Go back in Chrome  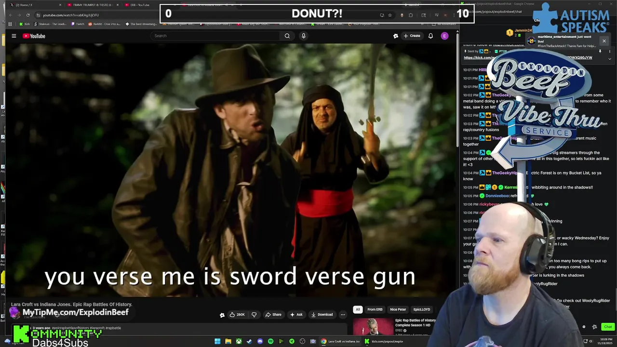11,15
